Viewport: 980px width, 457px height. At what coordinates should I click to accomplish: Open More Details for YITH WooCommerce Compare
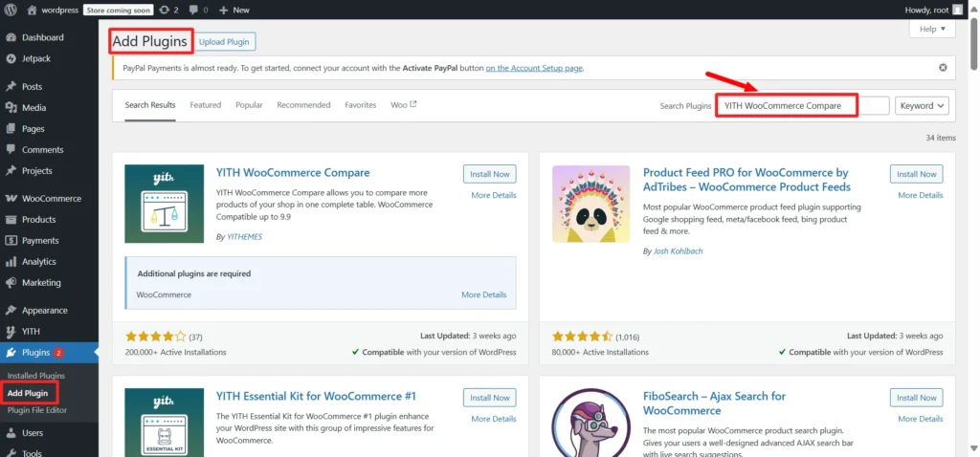tap(494, 195)
